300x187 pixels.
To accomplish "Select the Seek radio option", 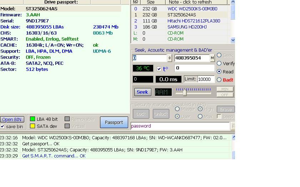I will (x=219, y=55).
